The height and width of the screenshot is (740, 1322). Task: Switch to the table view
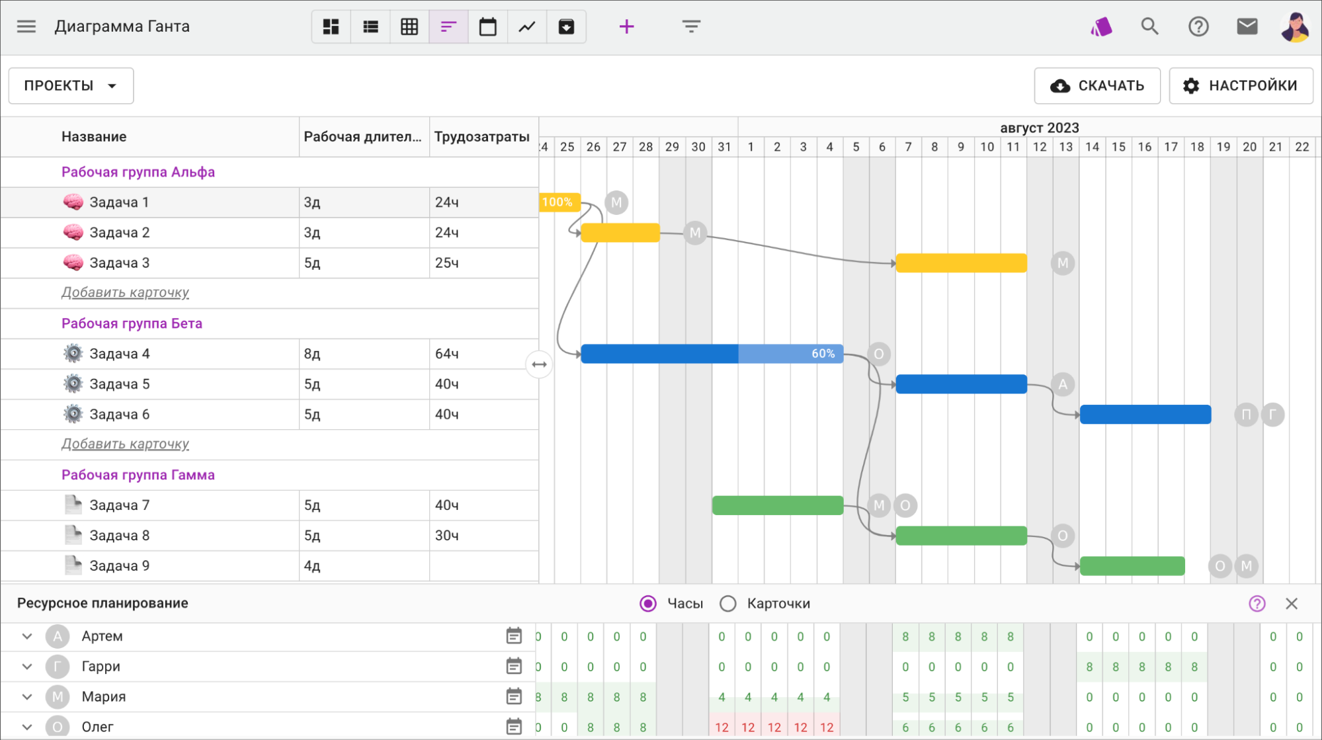point(409,26)
